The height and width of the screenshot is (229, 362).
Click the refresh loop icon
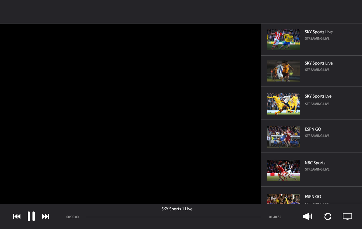click(x=328, y=216)
